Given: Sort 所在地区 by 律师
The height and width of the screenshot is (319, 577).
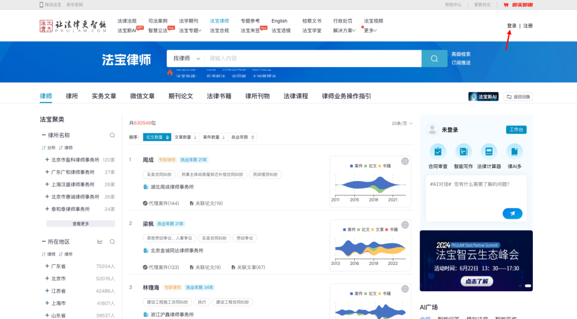Looking at the screenshot, I should pos(49,254).
